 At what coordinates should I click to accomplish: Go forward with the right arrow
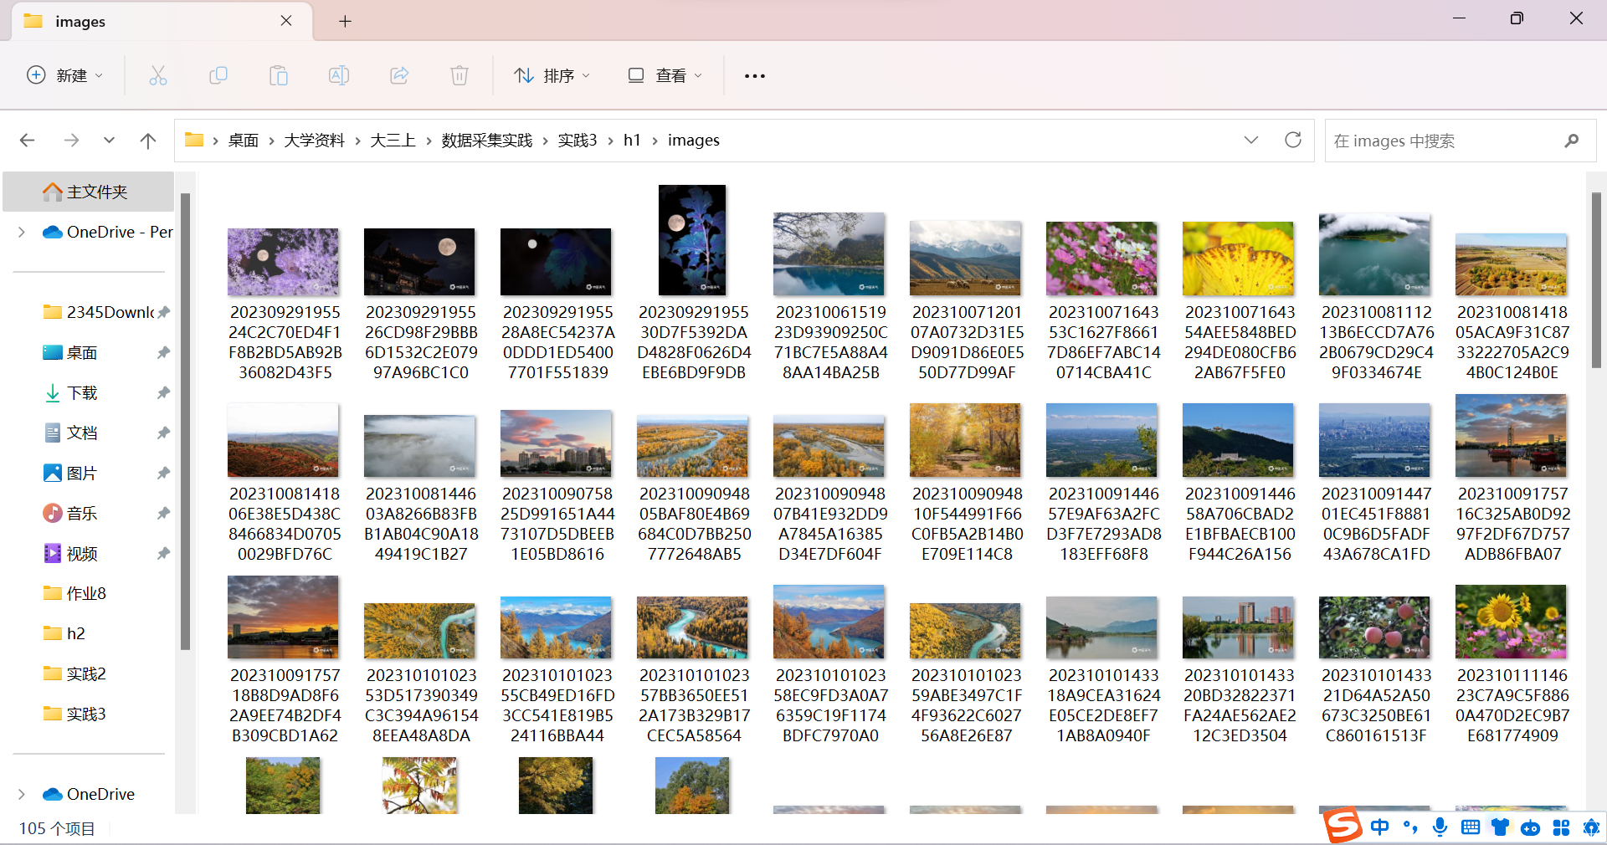(x=71, y=141)
